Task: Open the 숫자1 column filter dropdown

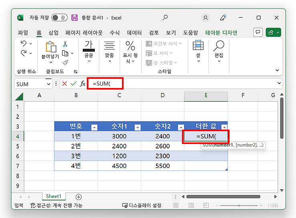Action: [x=138, y=128]
